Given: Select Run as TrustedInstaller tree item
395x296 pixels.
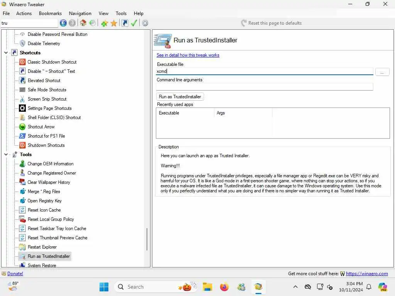Looking at the screenshot, I should (x=49, y=256).
